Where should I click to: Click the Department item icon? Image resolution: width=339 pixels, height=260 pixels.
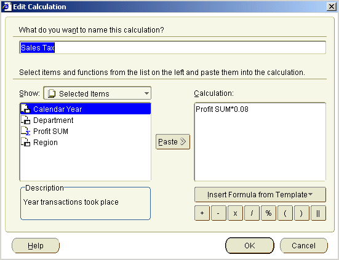click(x=25, y=120)
